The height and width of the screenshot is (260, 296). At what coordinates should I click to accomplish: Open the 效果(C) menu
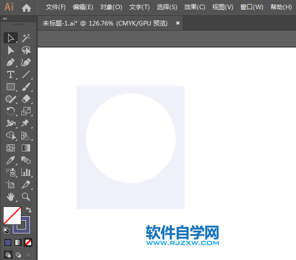click(195, 7)
